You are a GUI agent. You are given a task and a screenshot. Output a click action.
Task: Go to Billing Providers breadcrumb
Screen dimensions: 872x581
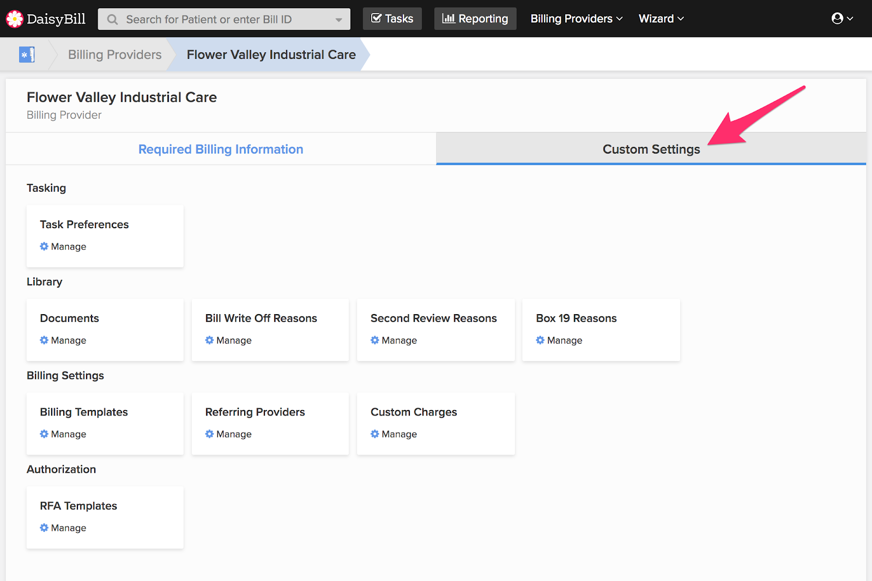click(115, 54)
